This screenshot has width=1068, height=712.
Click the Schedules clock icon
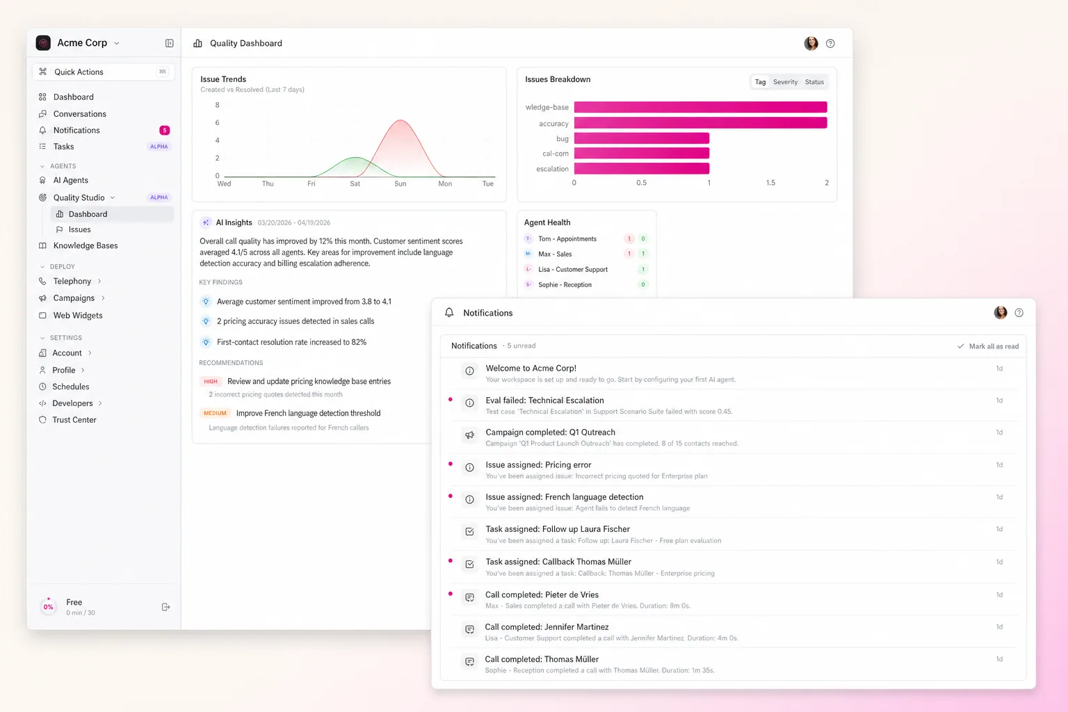pyautogui.click(x=42, y=387)
